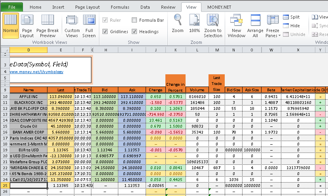Click the Unhide window option
328x196 pixels.
tap(294, 34)
